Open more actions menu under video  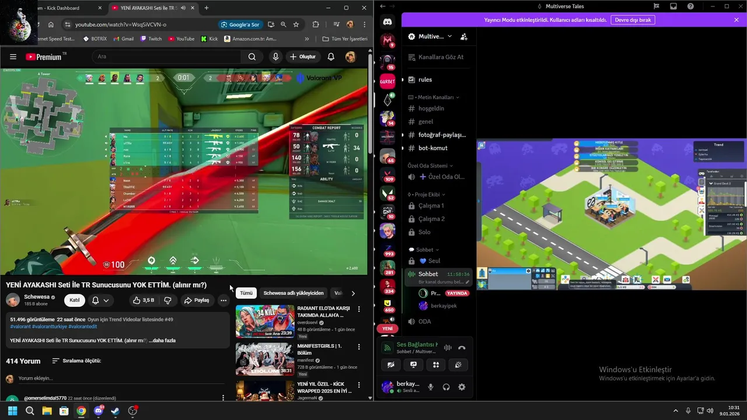click(224, 300)
